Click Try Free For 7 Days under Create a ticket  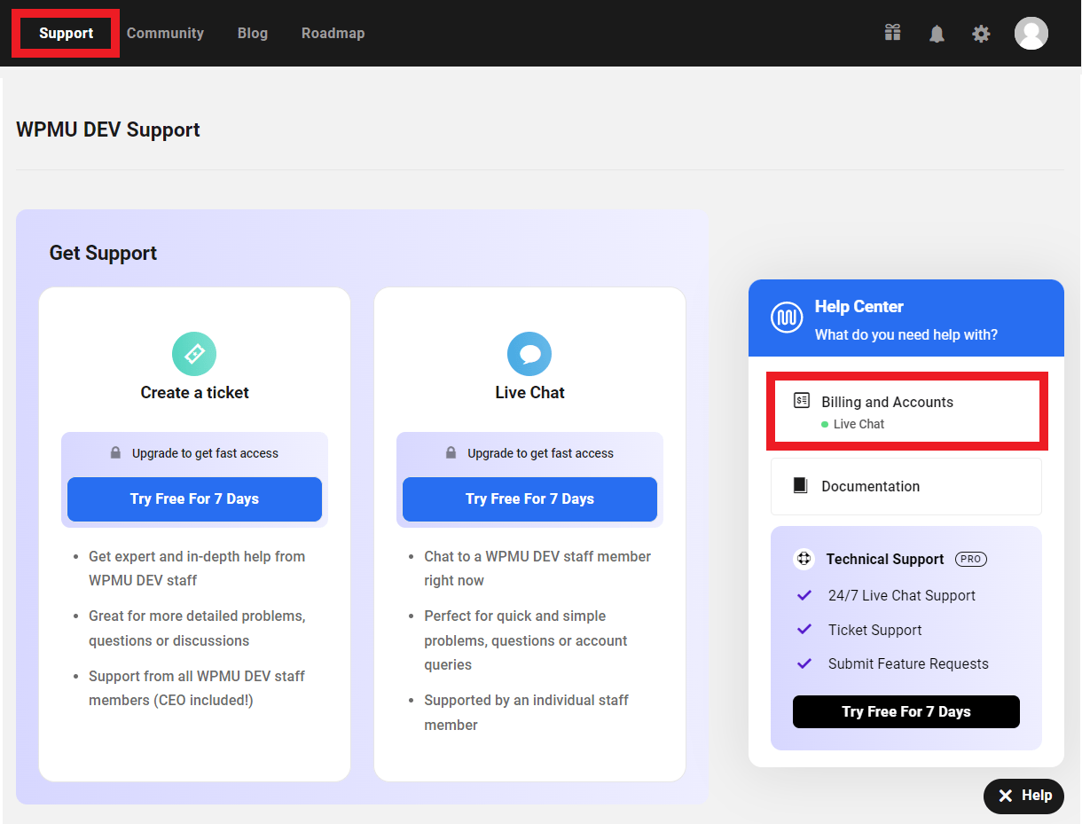coord(194,498)
